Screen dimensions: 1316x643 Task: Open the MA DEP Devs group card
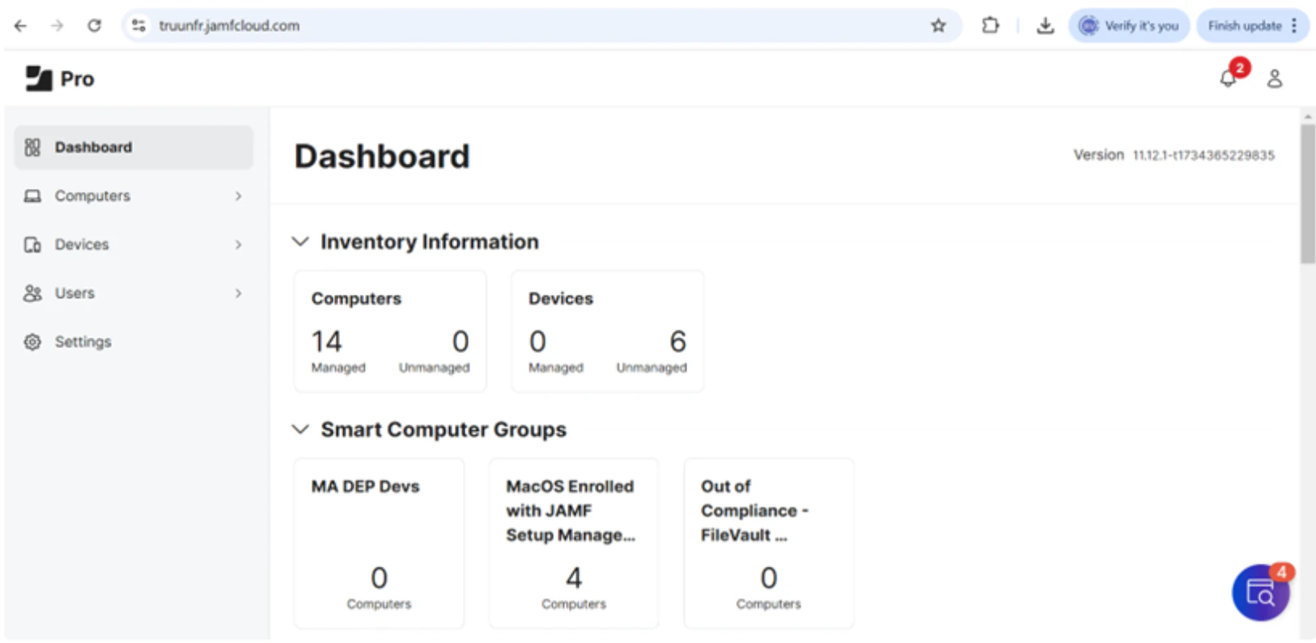(x=380, y=543)
